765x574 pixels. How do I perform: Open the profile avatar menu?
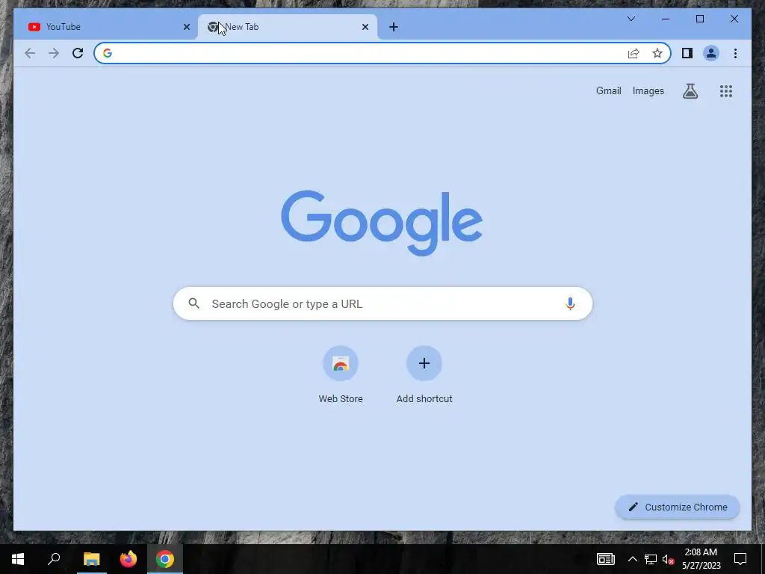711,53
